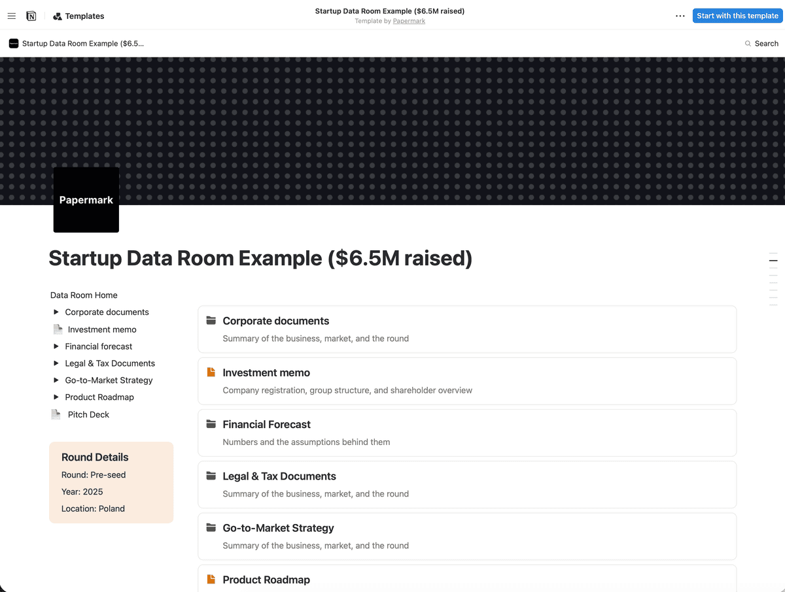Image resolution: width=785 pixels, height=592 pixels.
Task: Click the Location: Poland text
Action: pos(93,509)
